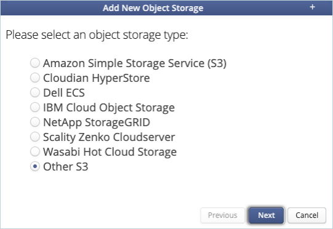Select Scality Zenko Cloudserver radio button
The height and width of the screenshot is (229, 333).
tap(35, 137)
